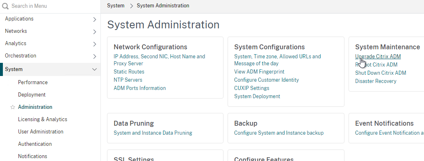The image size is (424, 161).
Task: Go to User Administration menu item
Action: [41, 132]
